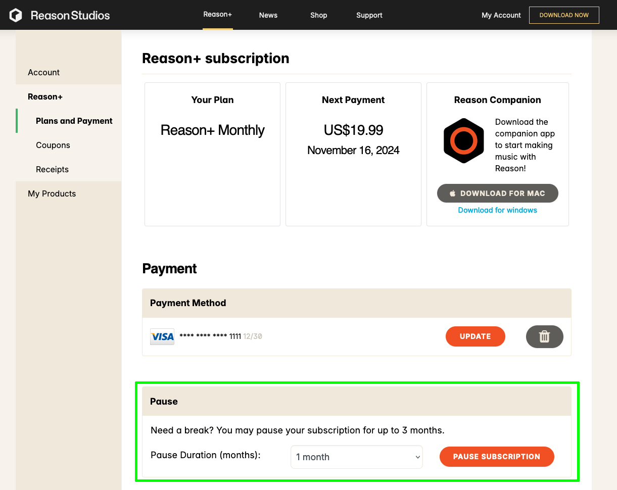
Task: Click the 12/30 card expiry text
Action: pyautogui.click(x=253, y=336)
